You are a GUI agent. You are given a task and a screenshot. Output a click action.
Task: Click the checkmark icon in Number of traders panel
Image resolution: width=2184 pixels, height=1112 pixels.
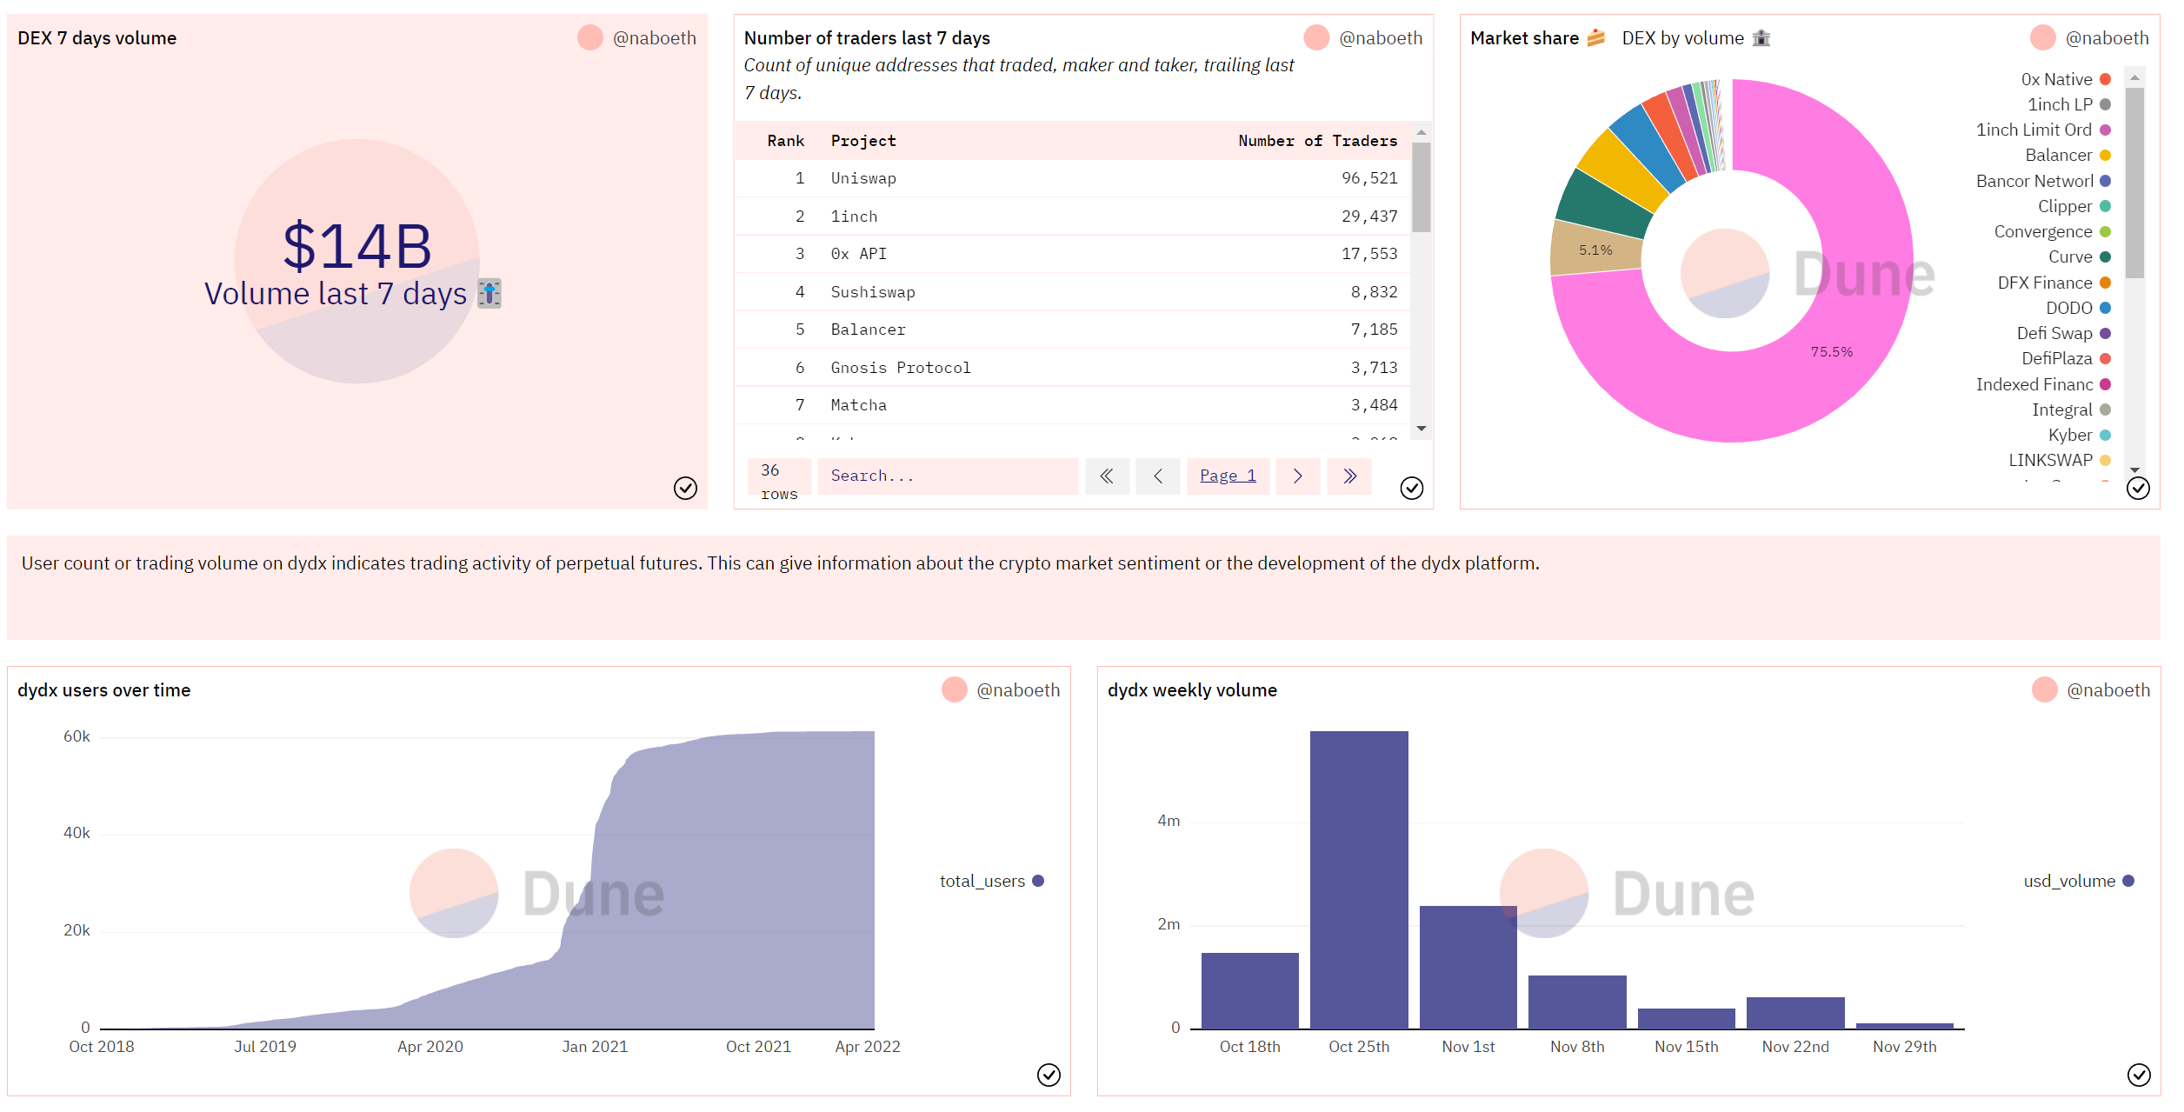tap(1411, 488)
